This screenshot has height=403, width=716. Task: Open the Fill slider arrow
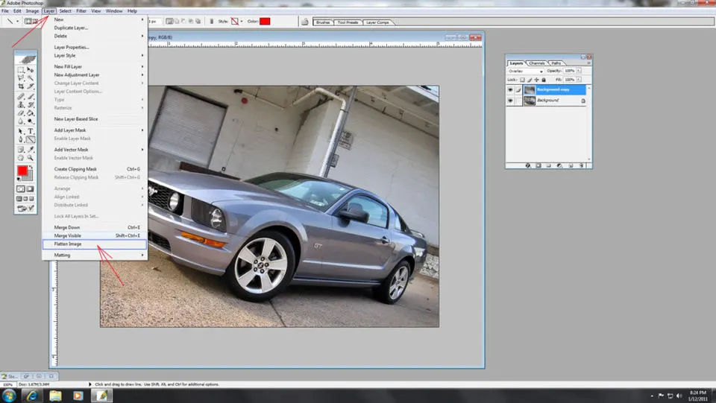pyautogui.click(x=579, y=79)
